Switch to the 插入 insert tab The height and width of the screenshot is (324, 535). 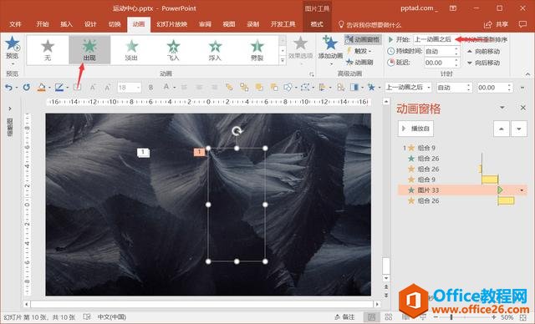67,24
